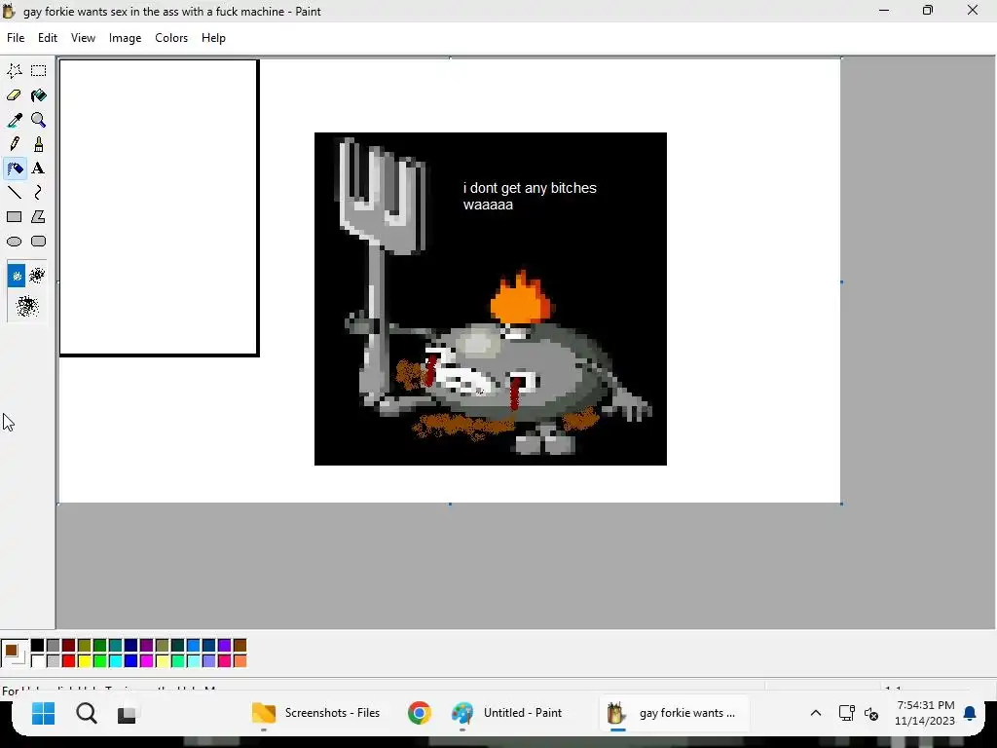The image size is (997, 748).
Task: Pick the cyan palette color
Action: pyautogui.click(x=116, y=661)
